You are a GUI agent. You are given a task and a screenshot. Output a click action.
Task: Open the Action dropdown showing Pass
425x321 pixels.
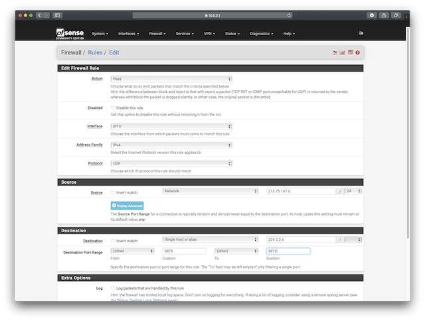[x=171, y=79]
